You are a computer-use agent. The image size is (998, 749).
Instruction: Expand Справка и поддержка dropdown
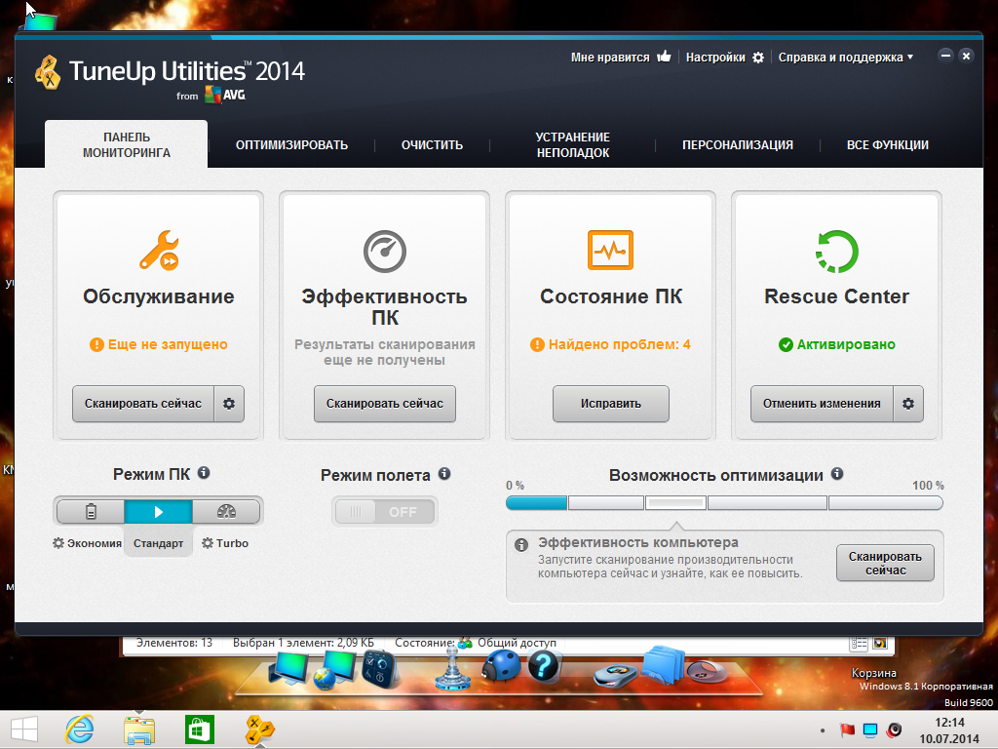(x=846, y=58)
